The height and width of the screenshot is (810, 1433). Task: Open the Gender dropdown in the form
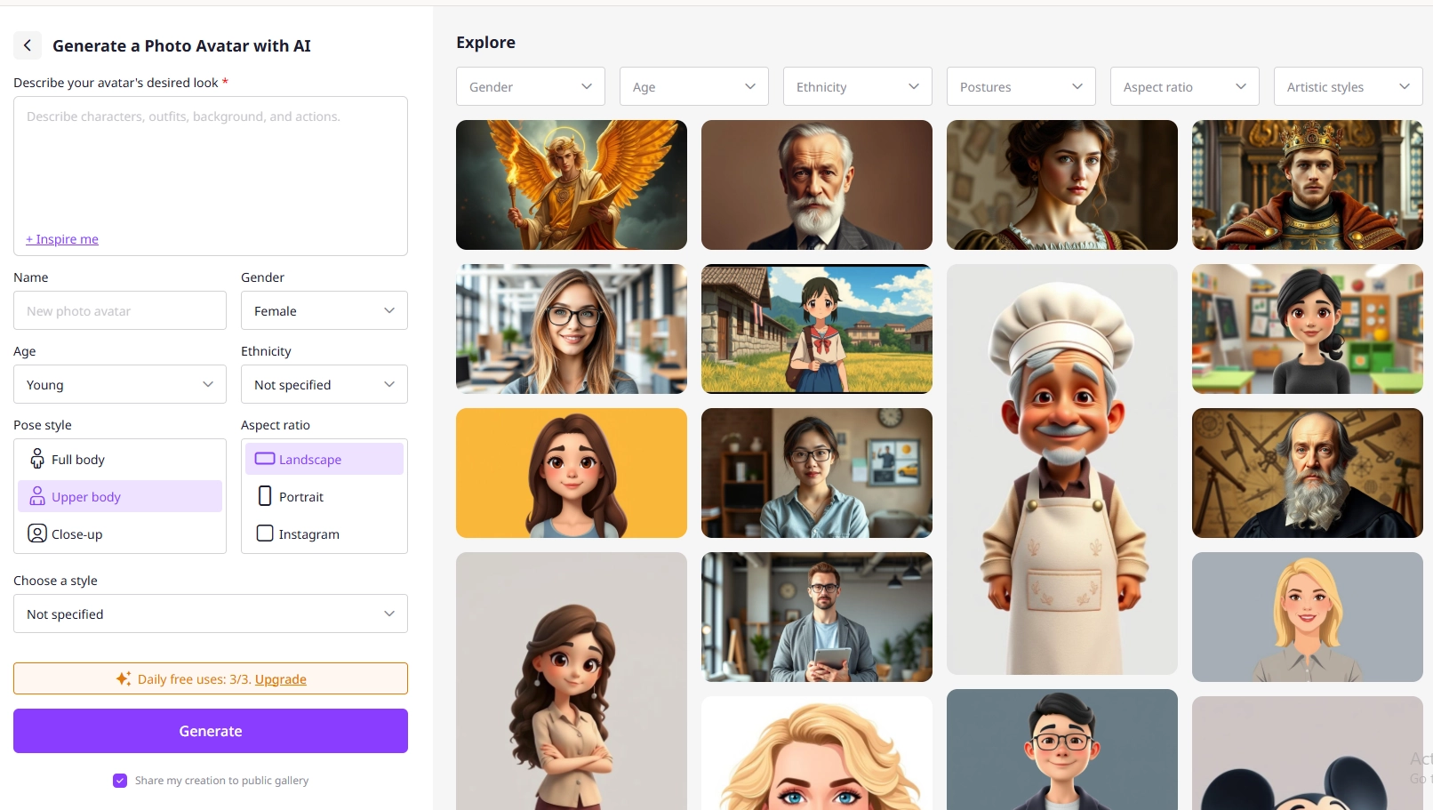(x=324, y=310)
